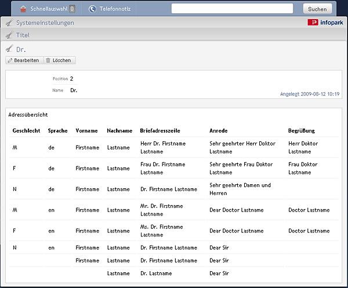Viewport: 348px width, 288px height.
Task: Click the pencil icon on Bearbeiten
Action: 10,60
